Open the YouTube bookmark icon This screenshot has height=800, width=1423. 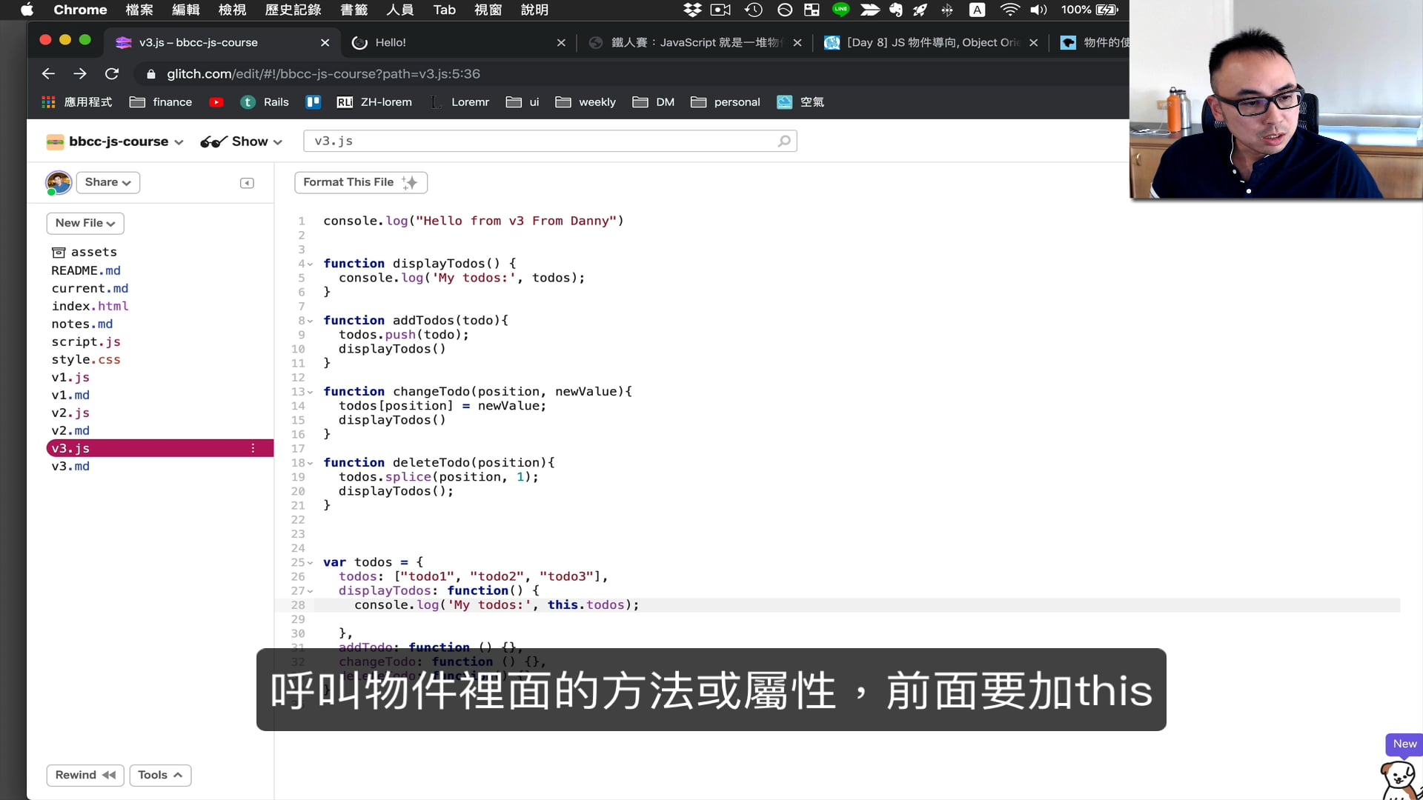[x=216, y=102]
